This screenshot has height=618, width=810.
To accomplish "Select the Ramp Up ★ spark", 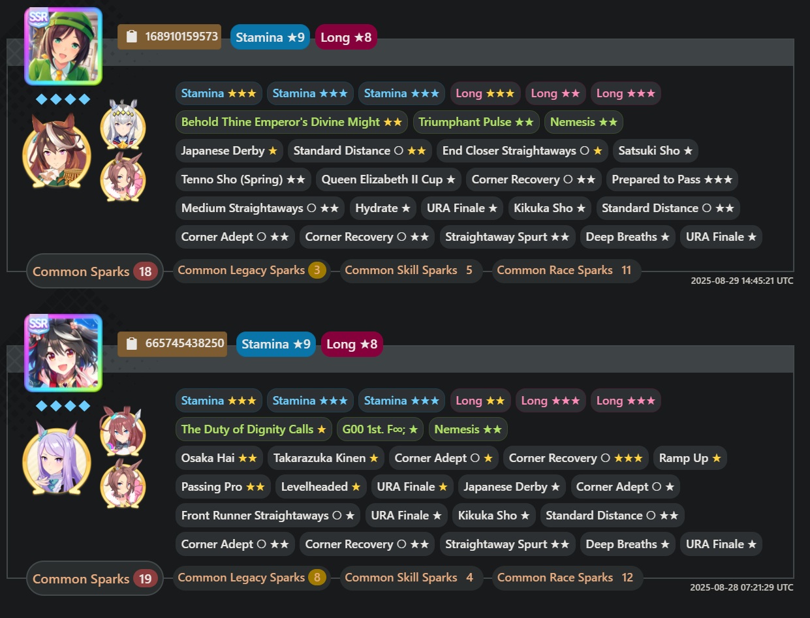I will [690, 458].
